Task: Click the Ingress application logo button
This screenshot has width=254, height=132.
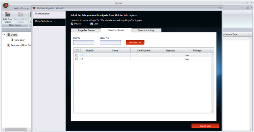Action: tap(6, 5)
